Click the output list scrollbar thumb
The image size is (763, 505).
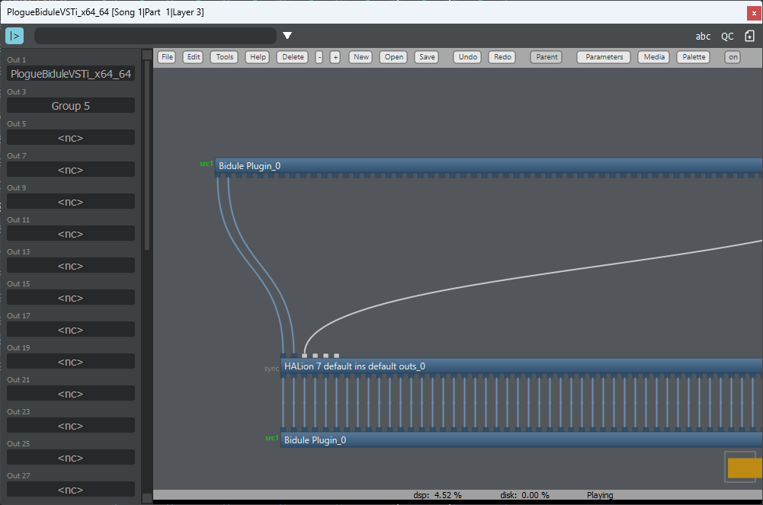pyautogui.click(x=147, y=155)
